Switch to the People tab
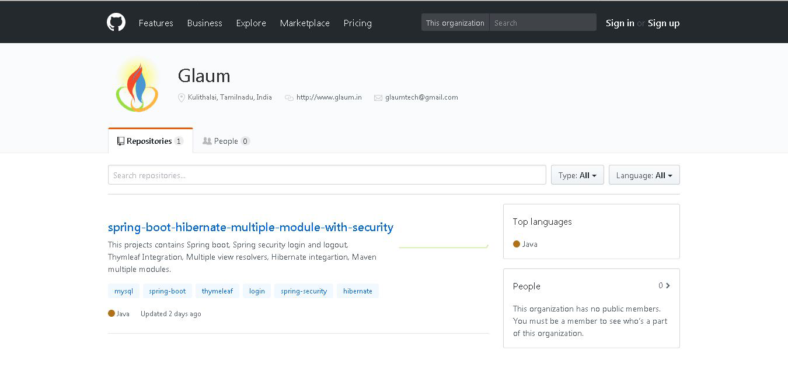This screenshot has width=788, height=368. [226, 141]
